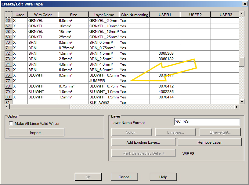The height and width of the screenshot is (185, 249).
Task: Click the vertical scrollbar up arrow
Action: pyautogui.click(x=242, y=13)
